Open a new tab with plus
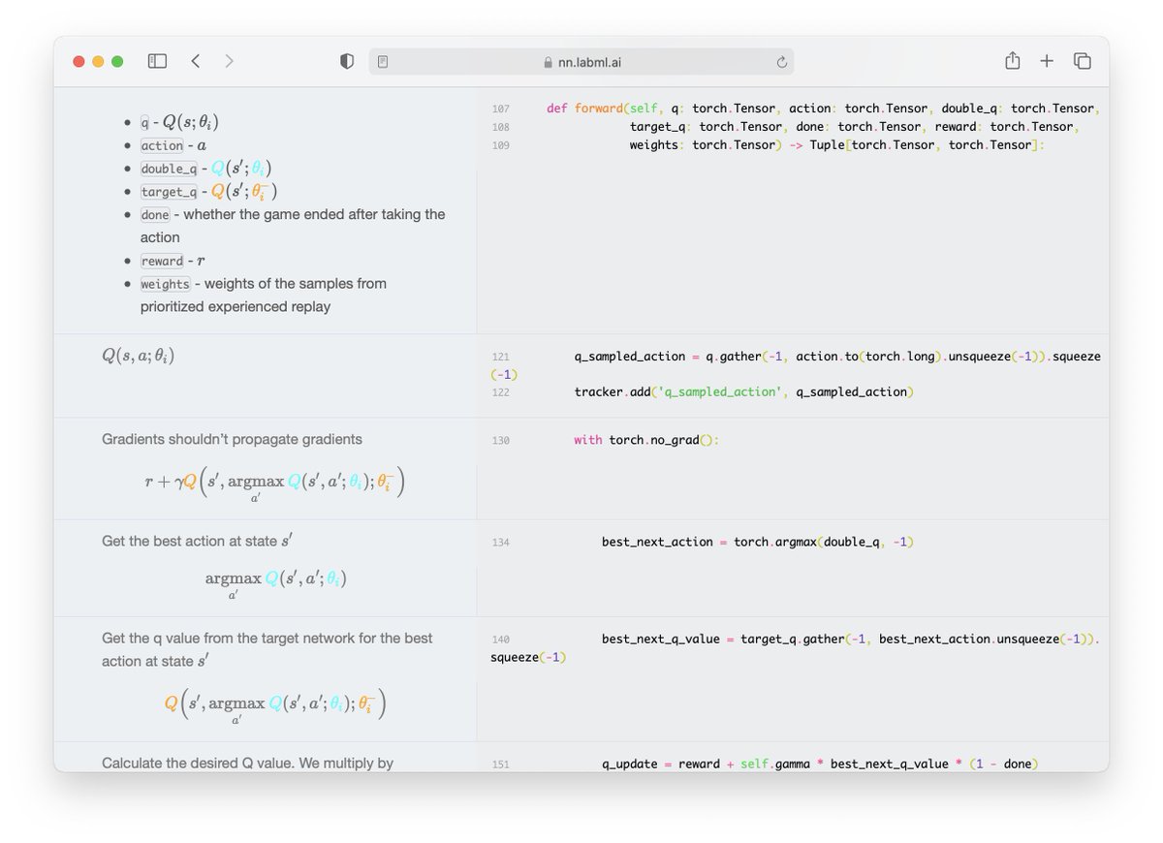This screenshot has width=1163, height=843. [1047, 61]
